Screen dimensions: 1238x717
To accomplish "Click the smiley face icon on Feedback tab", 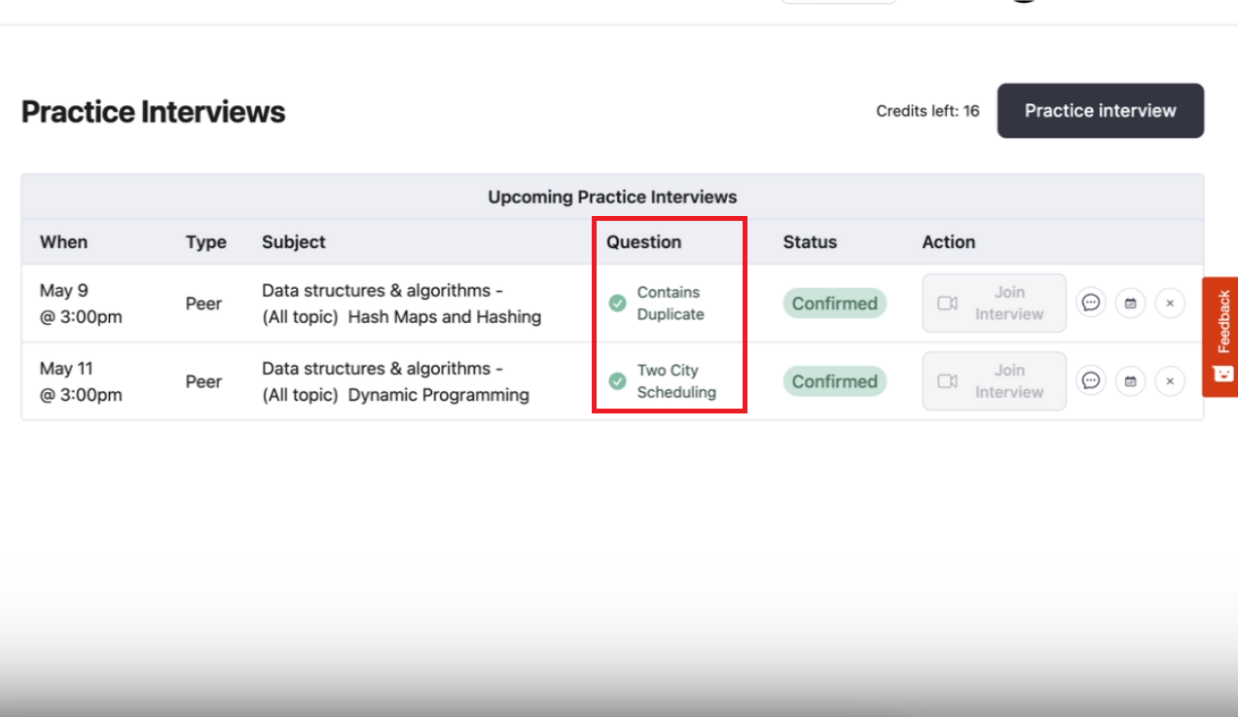I will pyautogui.click(x=1223, y=374).
